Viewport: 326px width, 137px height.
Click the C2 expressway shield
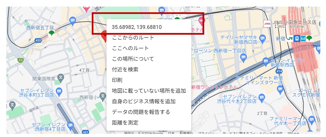[21, 60]
